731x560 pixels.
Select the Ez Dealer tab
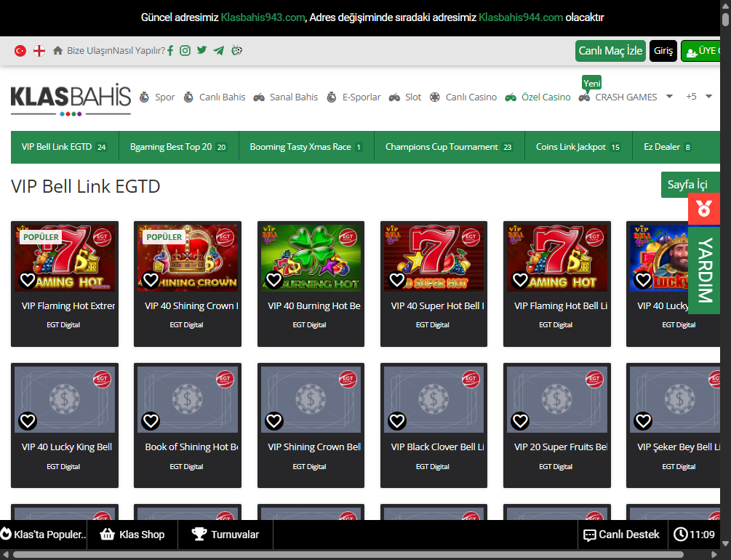coord(667,147)
